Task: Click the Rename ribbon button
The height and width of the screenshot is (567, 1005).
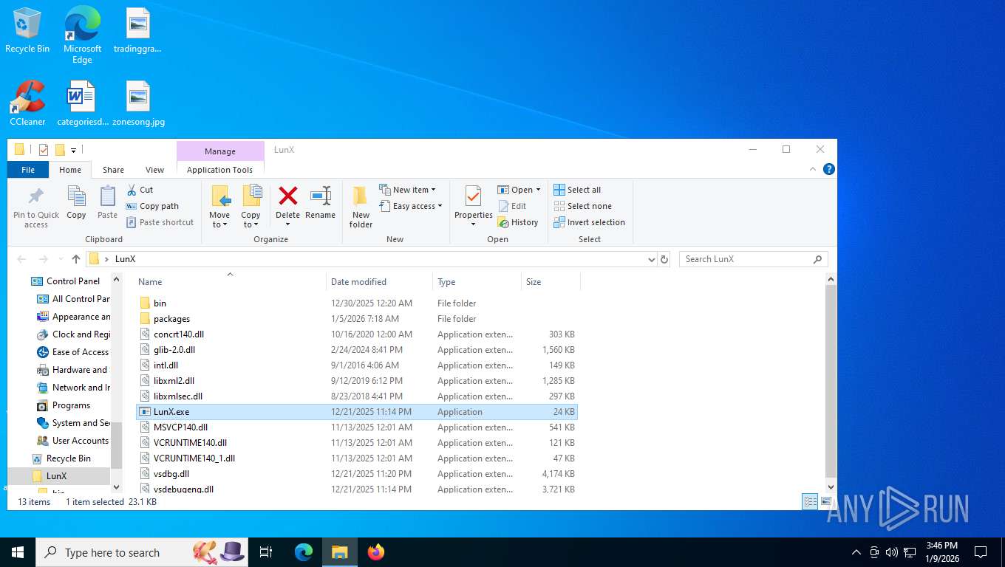Action: [320, 203]
